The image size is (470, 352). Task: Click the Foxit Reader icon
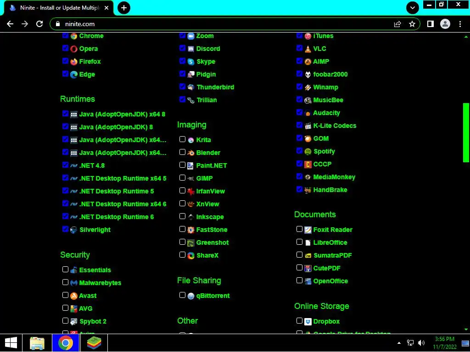coord(308,230)
